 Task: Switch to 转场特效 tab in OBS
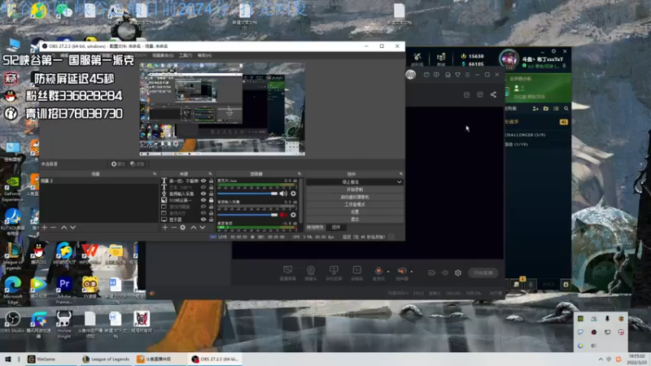click(315, 228)
